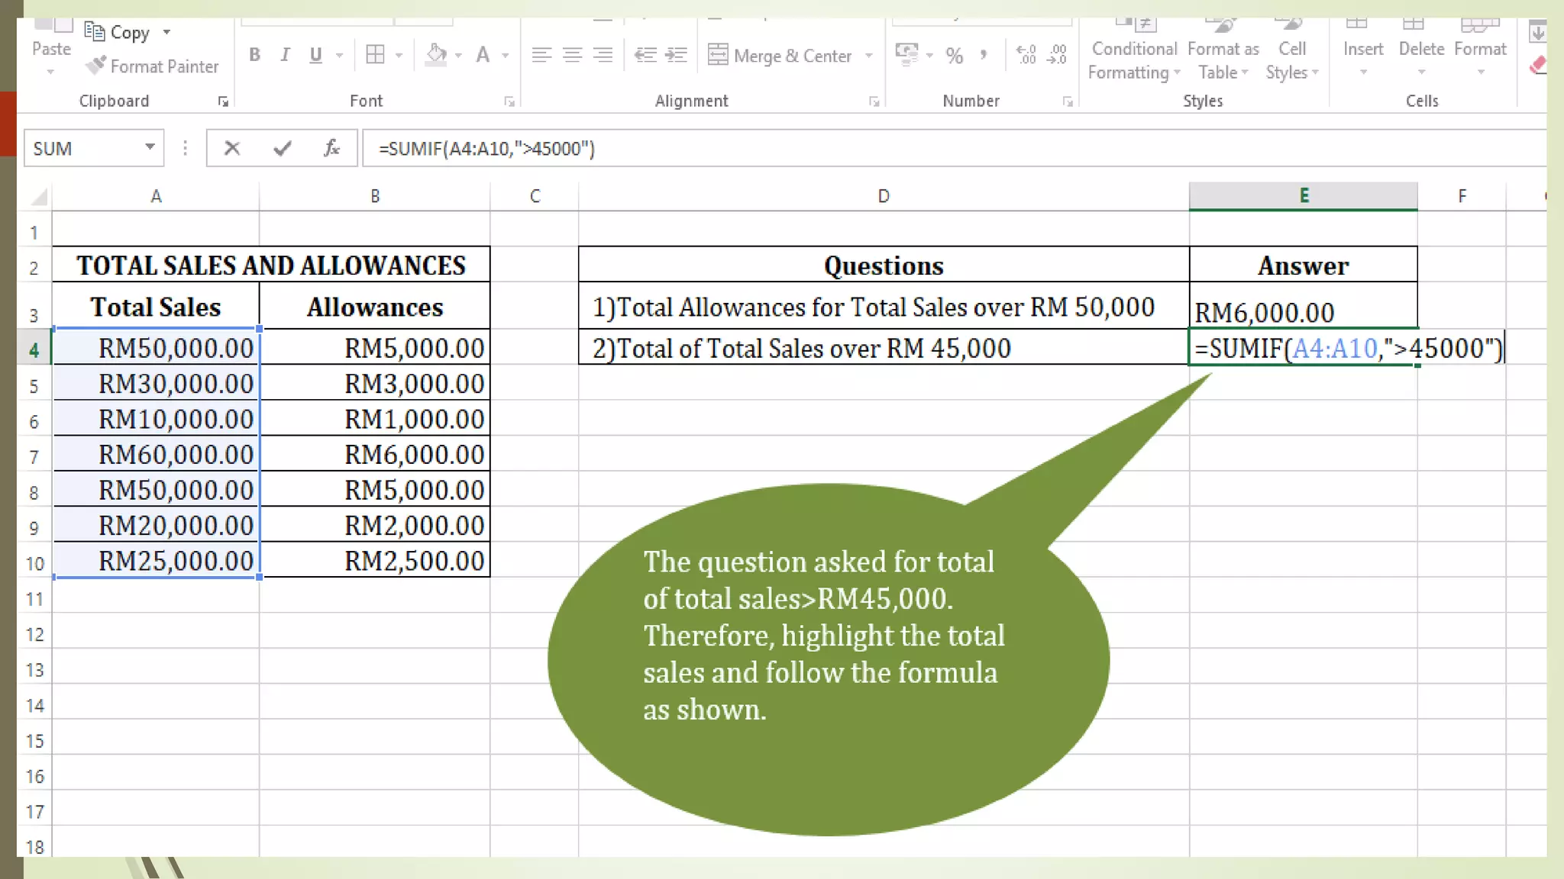Image resolution: width=1564 pixels, height=879 pixels.
Task: Click the Paste button
Action: 51,48
